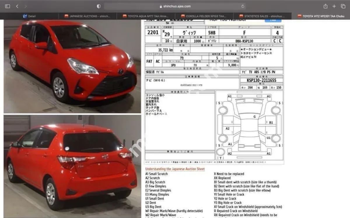Switch to the JAPANESE AUCTIONS tab
Viewport: 350px width, 218px height.
(x=87, y=16)
